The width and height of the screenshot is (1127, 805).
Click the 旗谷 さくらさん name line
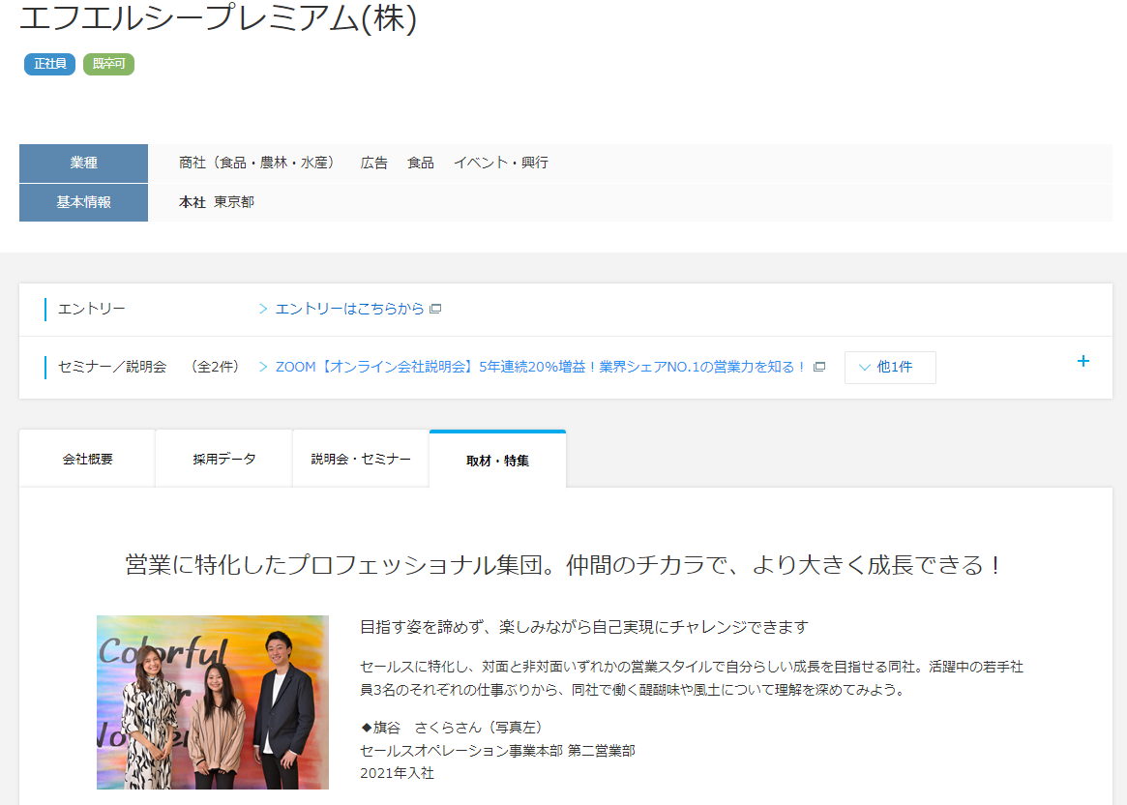point(452,728)
